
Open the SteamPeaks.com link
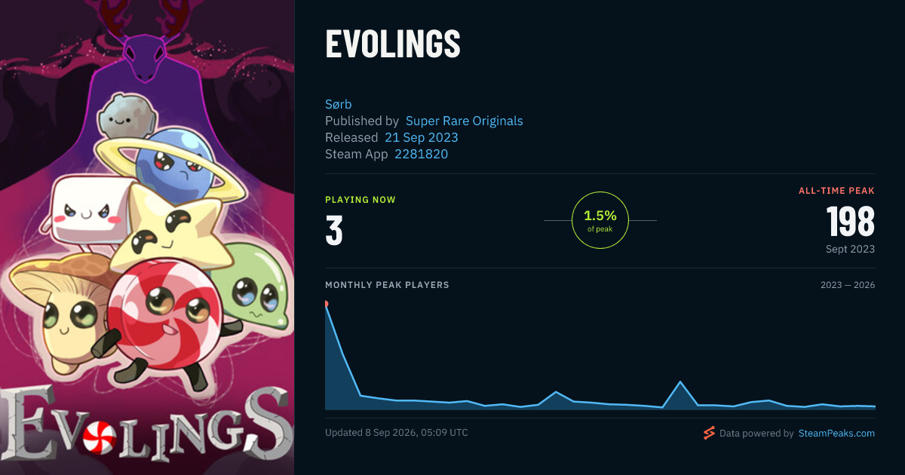(x=836, y=434)
